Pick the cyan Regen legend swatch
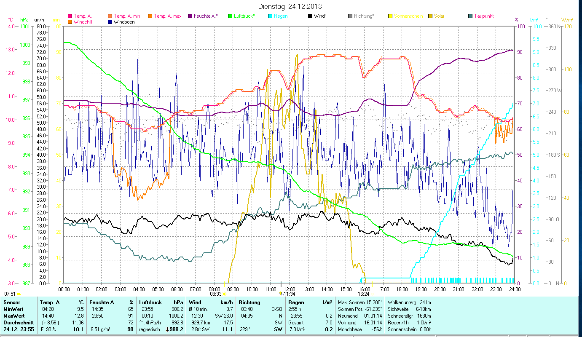 270,16
